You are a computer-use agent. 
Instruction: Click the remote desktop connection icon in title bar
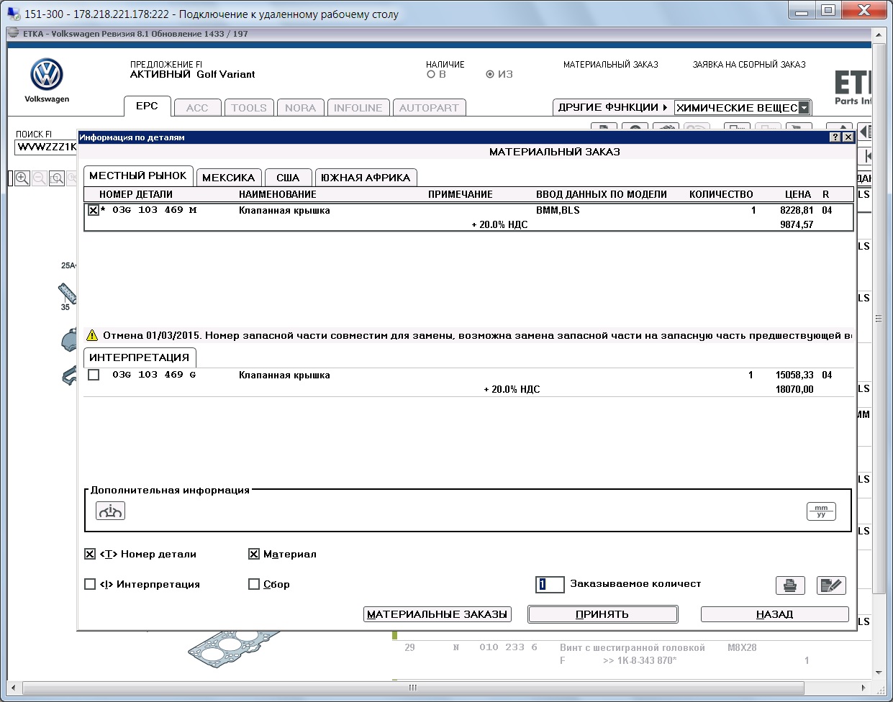14,13
